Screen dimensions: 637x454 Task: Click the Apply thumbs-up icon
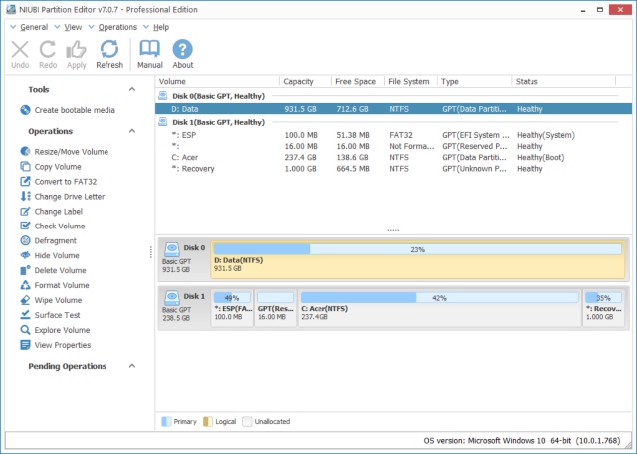click(76, 49)
